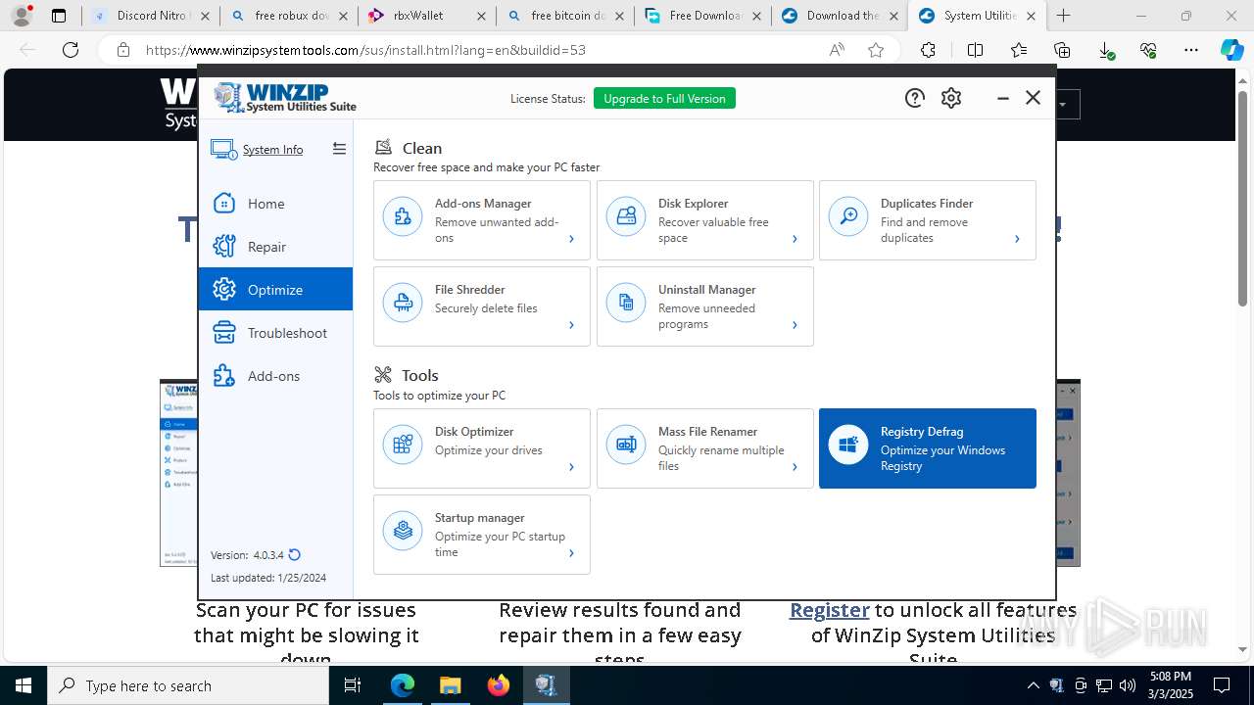Open browser Downloads icon
Screen dimensions: 1254x705
(1106, 50)
